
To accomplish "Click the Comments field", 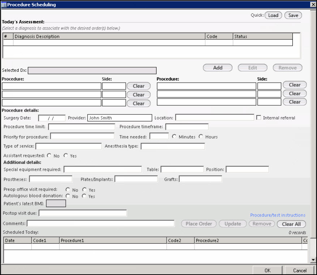I will coord(101,223).
